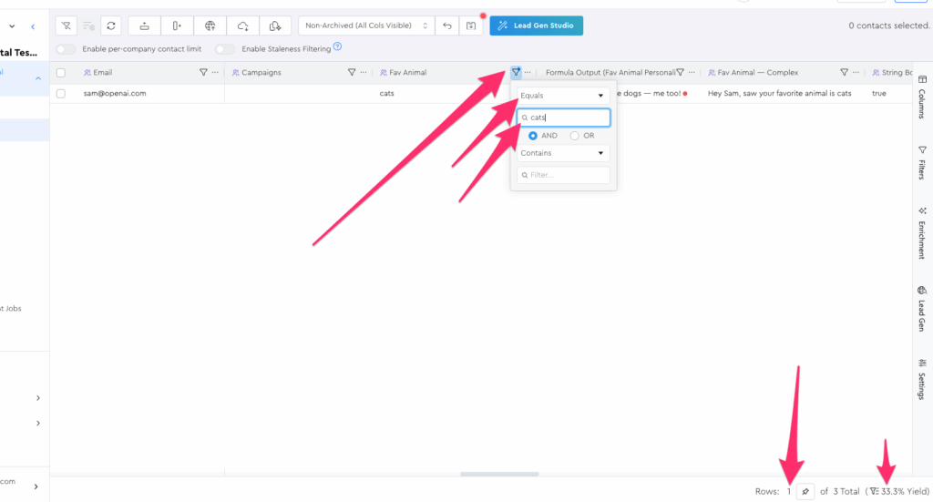The height and width of the screenshot is (502, 933).
Task: Click the refresh icon in the toolbar
Action: click(110, 26)
